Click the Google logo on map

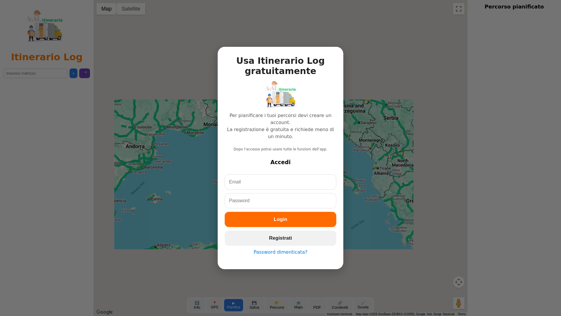[105, 312]
